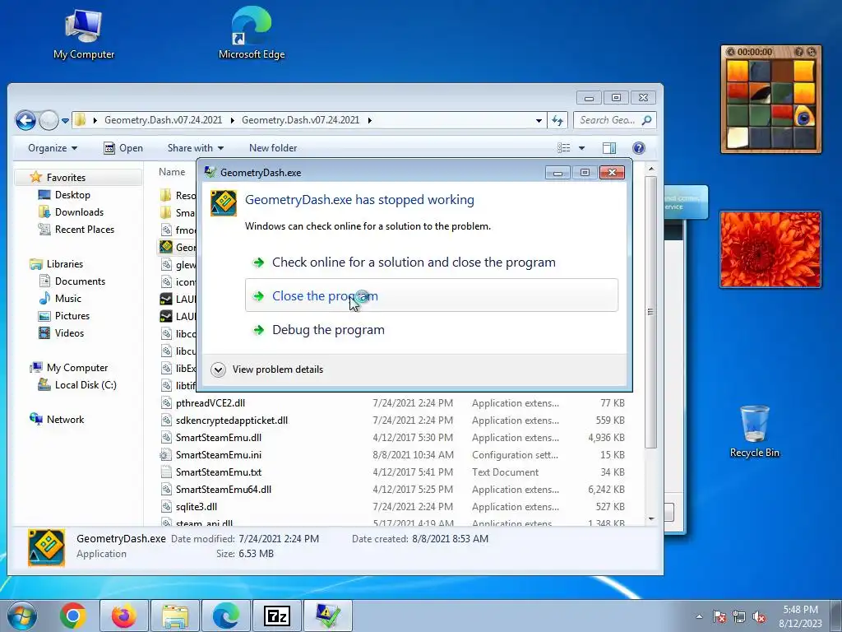Launch Google Chrome from taskbar
This screenshot has height=632, width=842.
click(x=73, y=616)
